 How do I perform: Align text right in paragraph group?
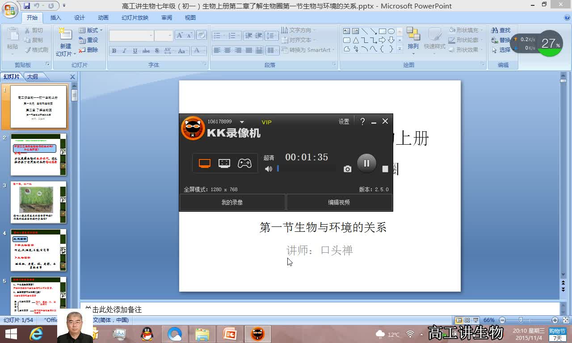click(x=238, y=50)
